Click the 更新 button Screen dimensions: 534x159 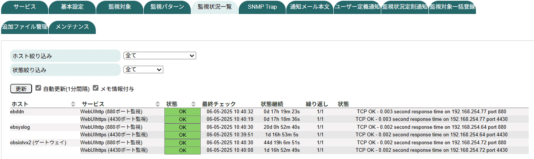click(x=21, y=89)
